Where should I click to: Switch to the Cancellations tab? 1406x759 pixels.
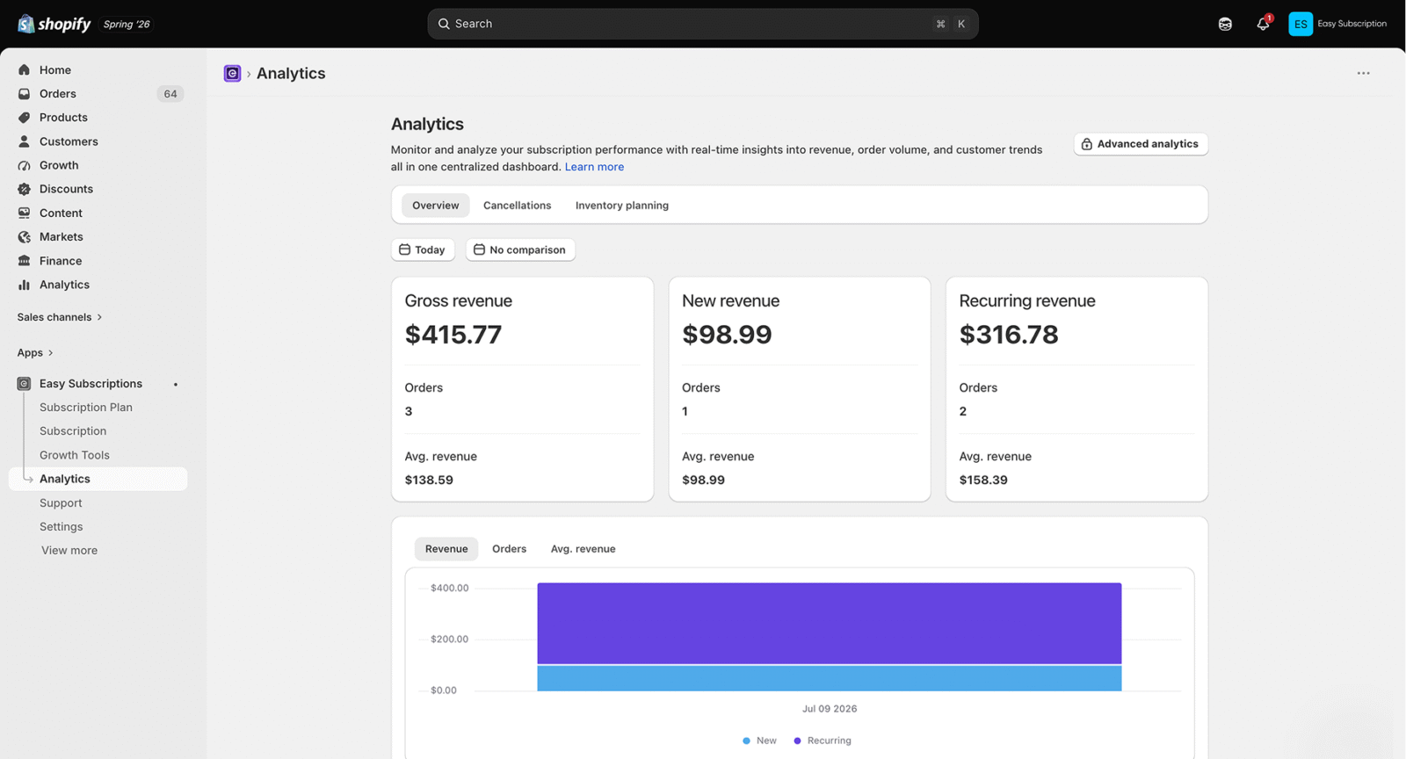517,206
